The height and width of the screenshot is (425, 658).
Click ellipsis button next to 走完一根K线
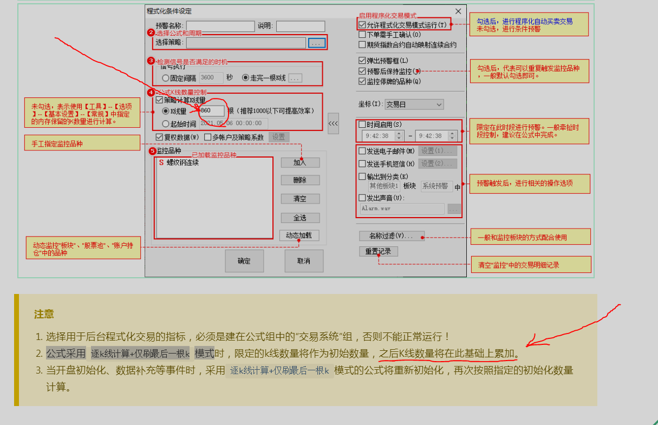point(295,78)
